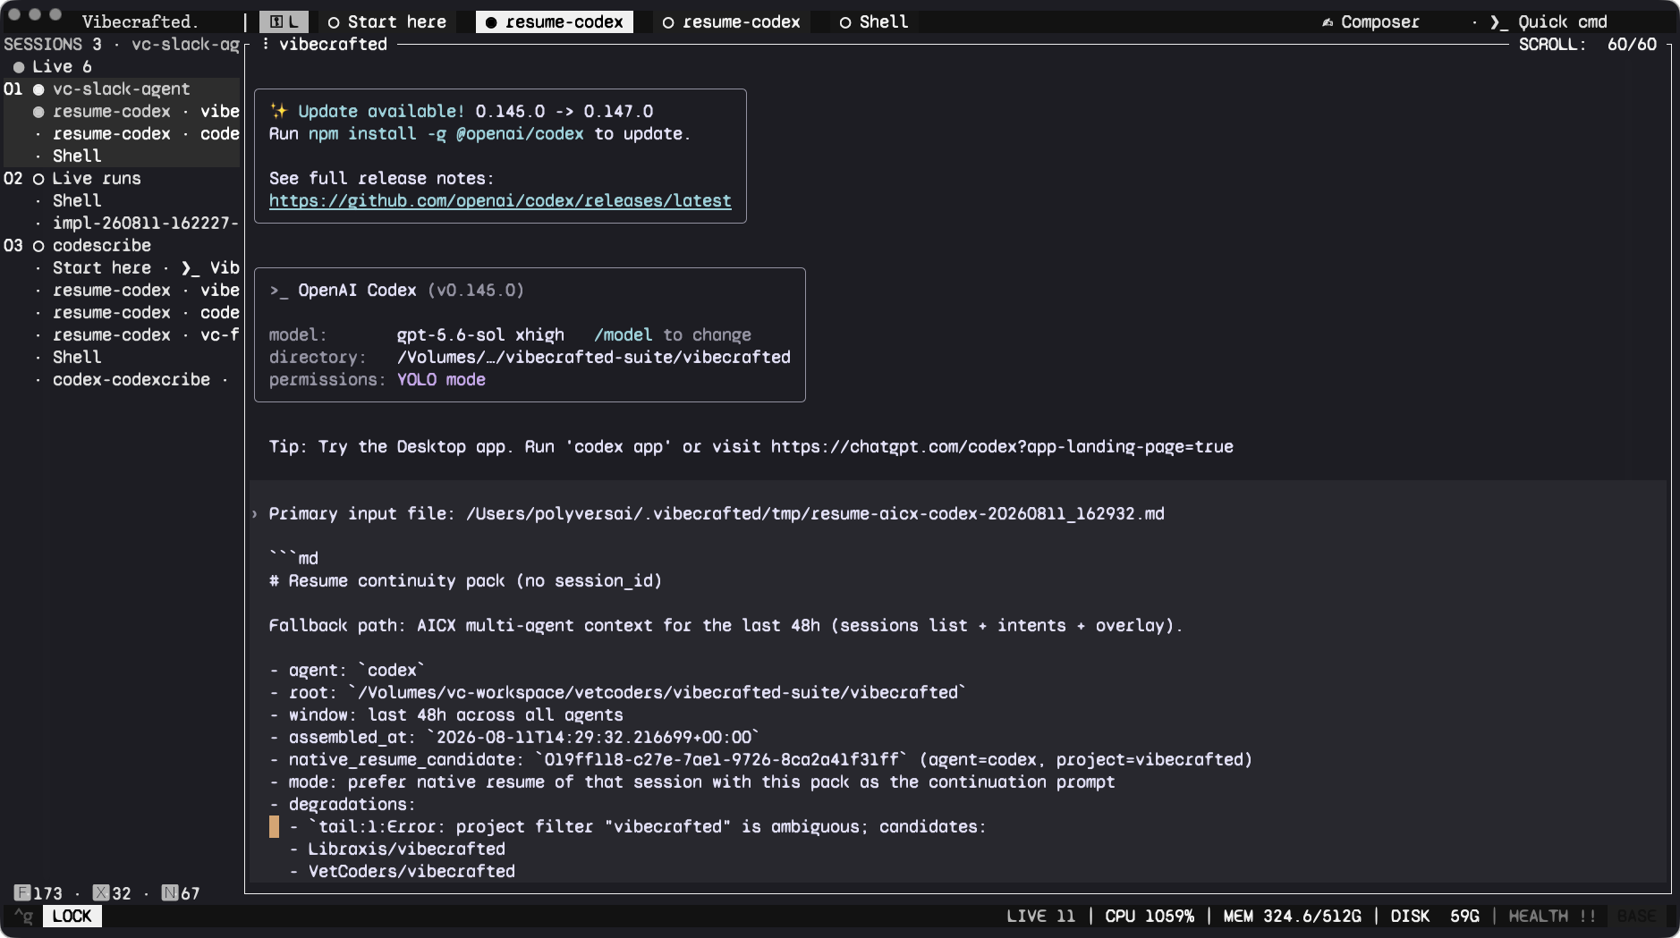Viewport: 1680px width, 938px height.
Task: Select session 01 vc-slack-agent
Action: 122,89
